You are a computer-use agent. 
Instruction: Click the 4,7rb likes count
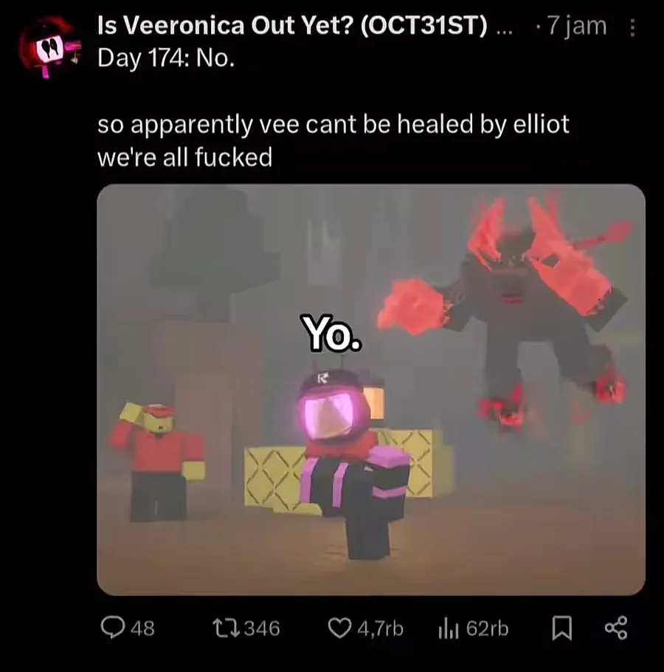pos(380,628)
